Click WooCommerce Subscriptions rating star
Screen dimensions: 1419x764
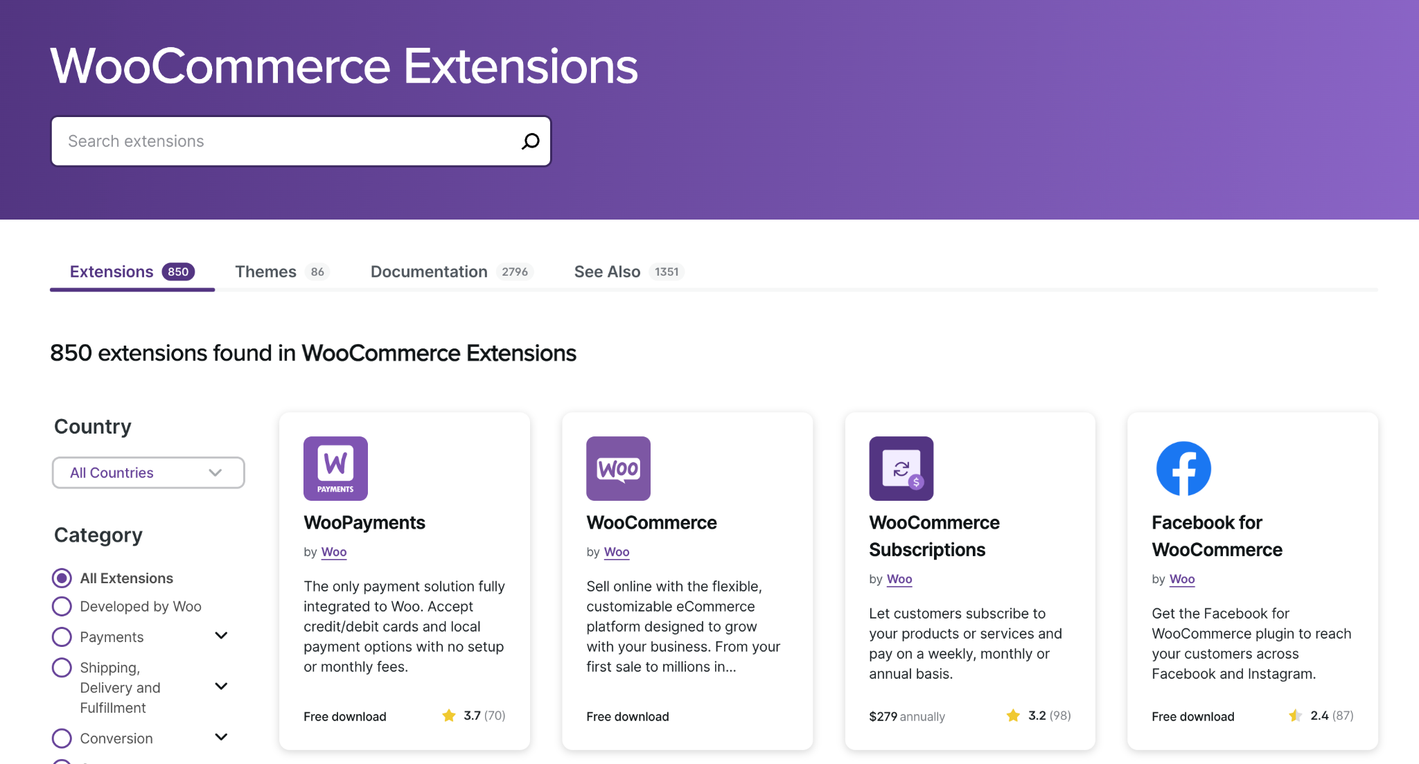click(1013, 716)
